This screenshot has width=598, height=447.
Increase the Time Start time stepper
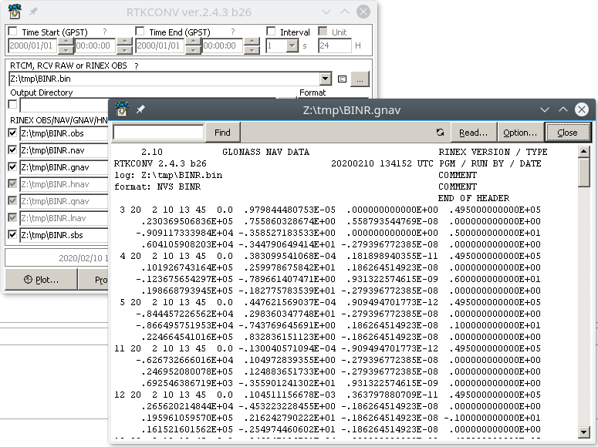pyautogui.click(x=124, y=42)
